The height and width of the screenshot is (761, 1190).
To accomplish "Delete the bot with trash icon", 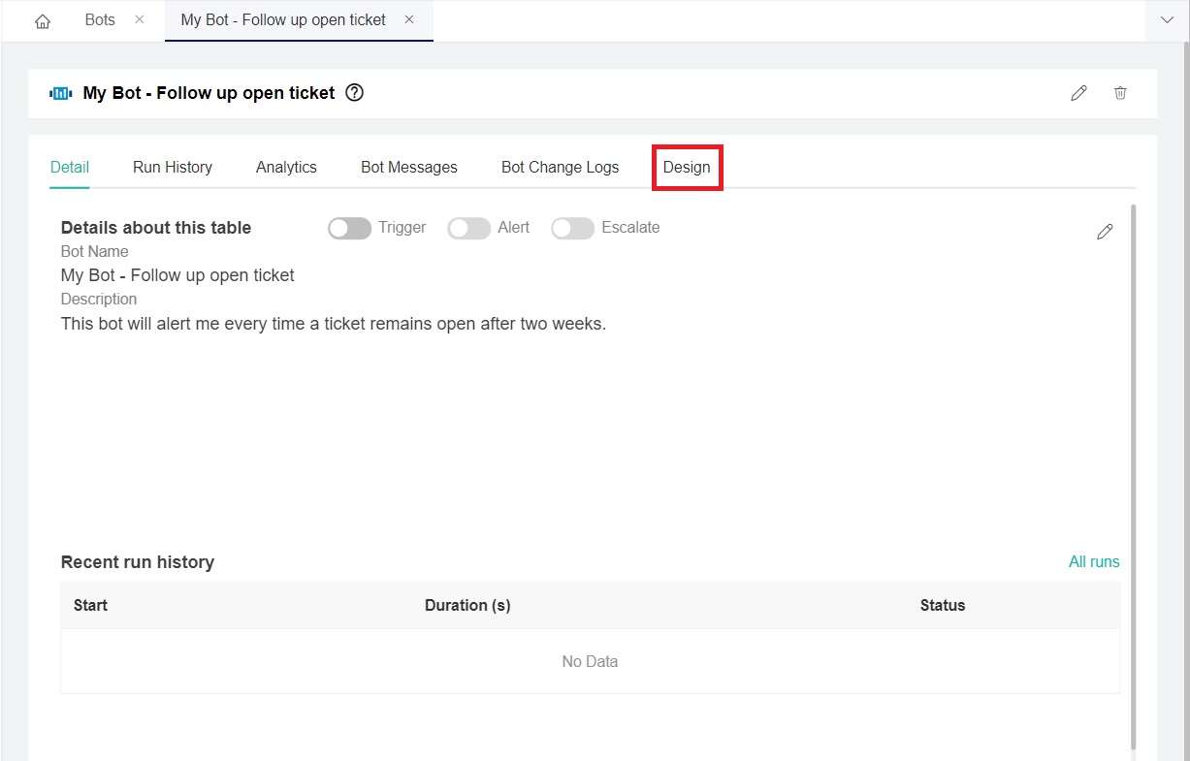I will click(x=1120, y=93).
